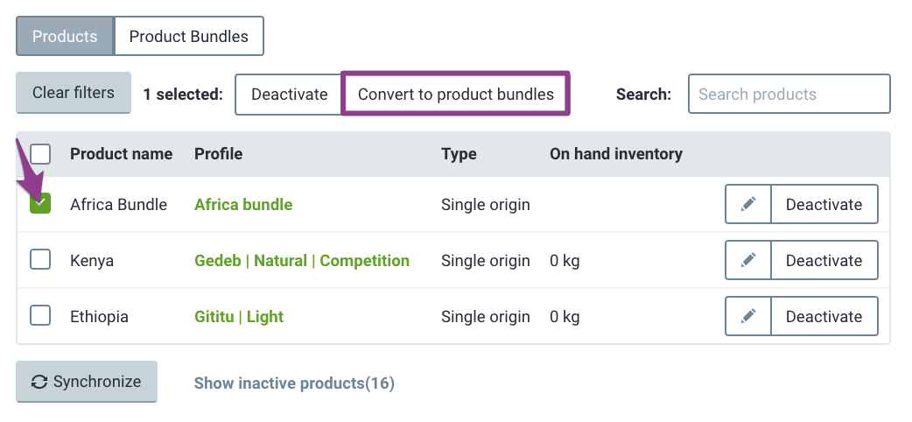The image size is (912, 422).
Task: Open the Products tab
Action: tap(65, 36)
